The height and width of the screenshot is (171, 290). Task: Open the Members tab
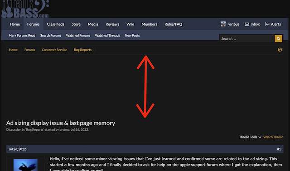149,24
